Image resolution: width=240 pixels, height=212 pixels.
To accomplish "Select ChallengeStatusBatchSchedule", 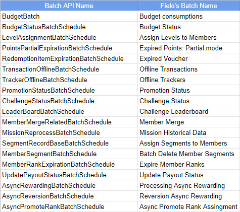I will (x=48, y=101).
